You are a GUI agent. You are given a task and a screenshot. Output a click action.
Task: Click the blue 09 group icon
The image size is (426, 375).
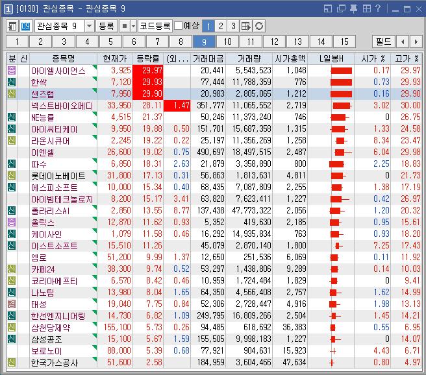point(26,27)
